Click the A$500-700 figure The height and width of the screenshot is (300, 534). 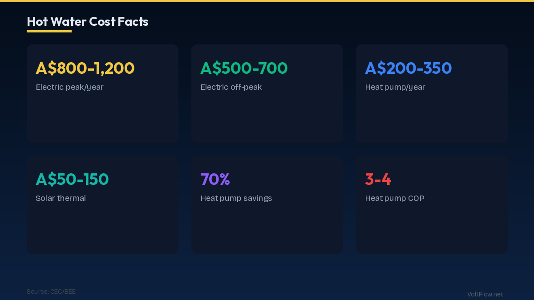[244, 68]
